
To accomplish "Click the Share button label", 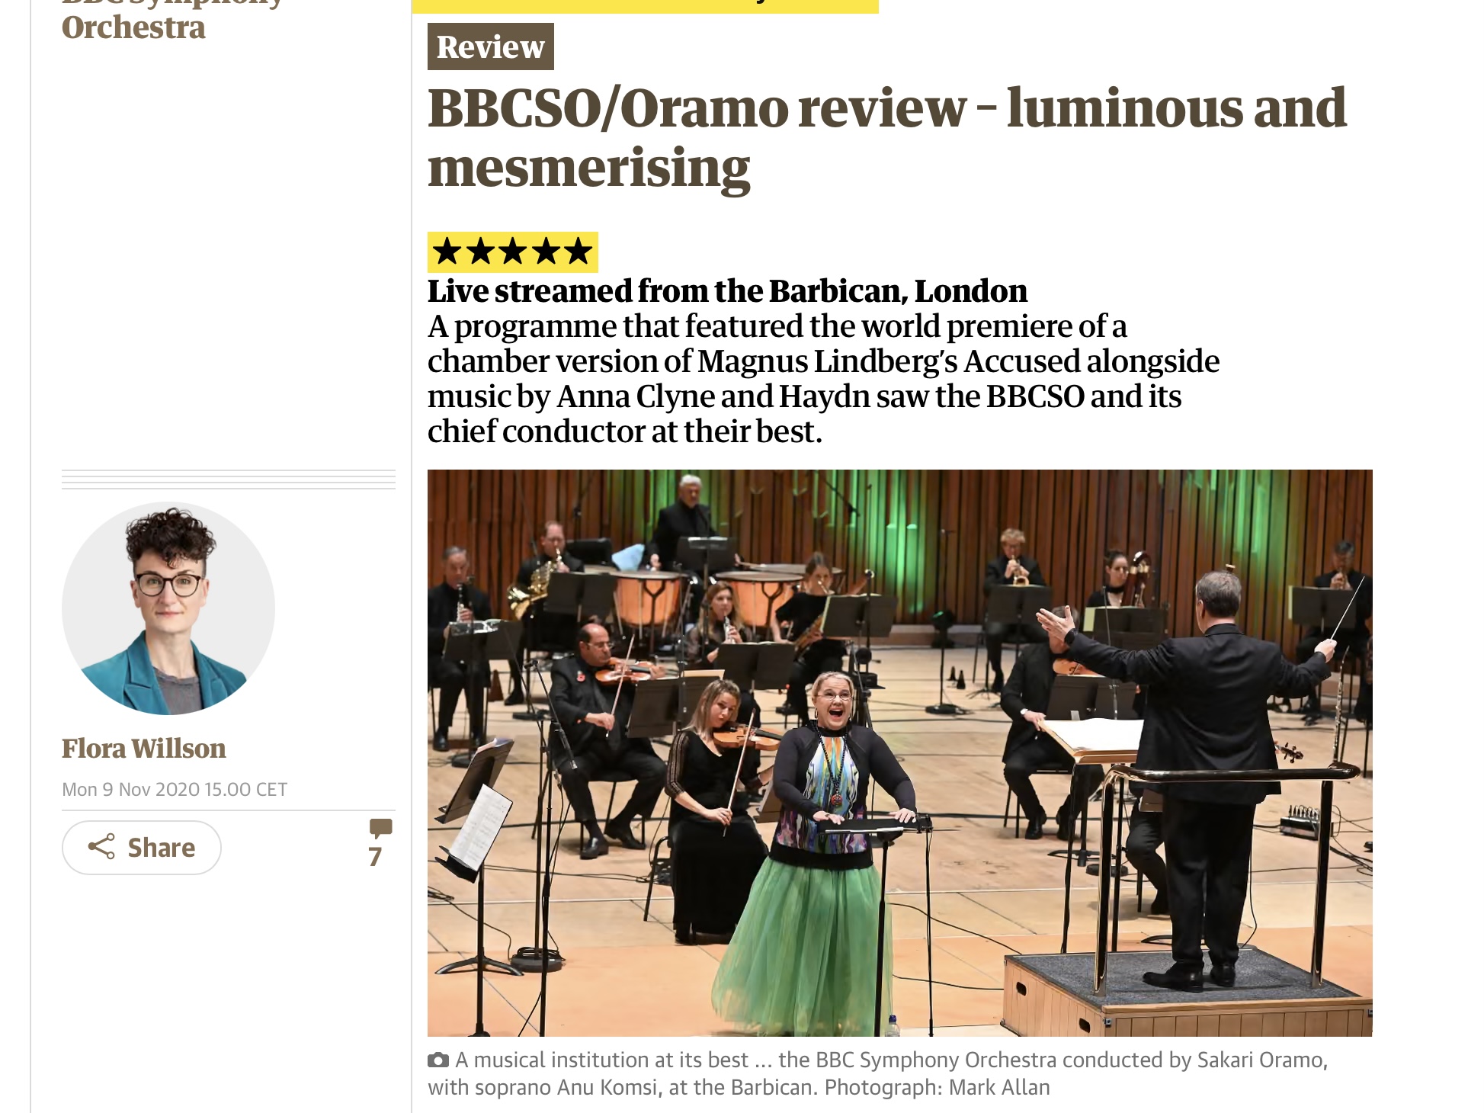I will click(x=162, y=848).
